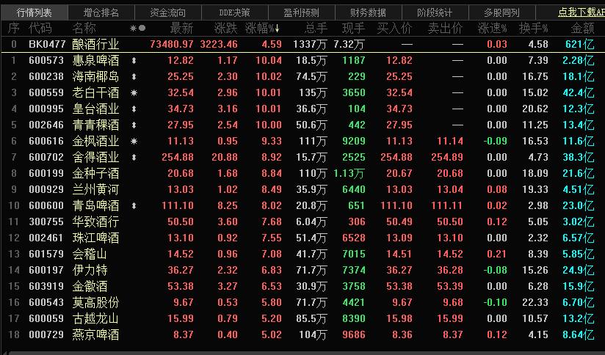This screenshot has height=355, width=605.
Task: Click the horizontal scrollbar at the bottom
Action: [x=307, y=353]
